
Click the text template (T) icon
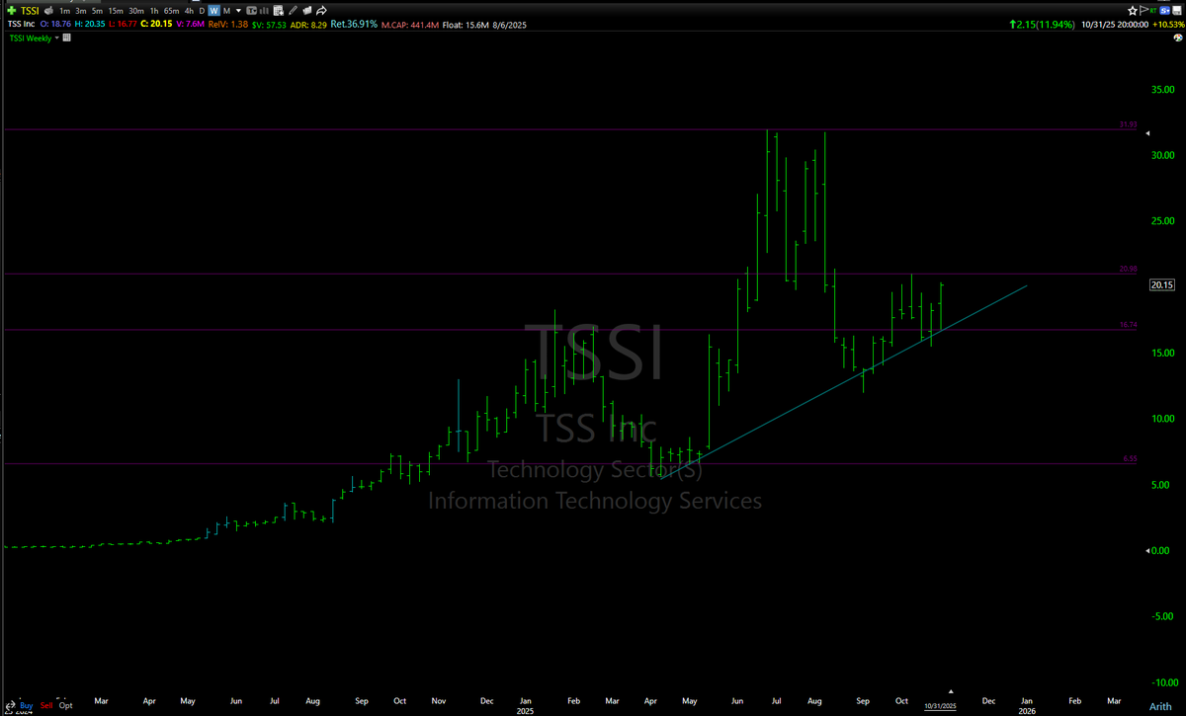point(251,11)
